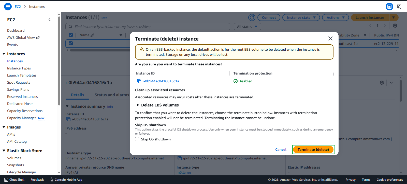Collapse the EC2 sidebar navigation arrow

50,20
